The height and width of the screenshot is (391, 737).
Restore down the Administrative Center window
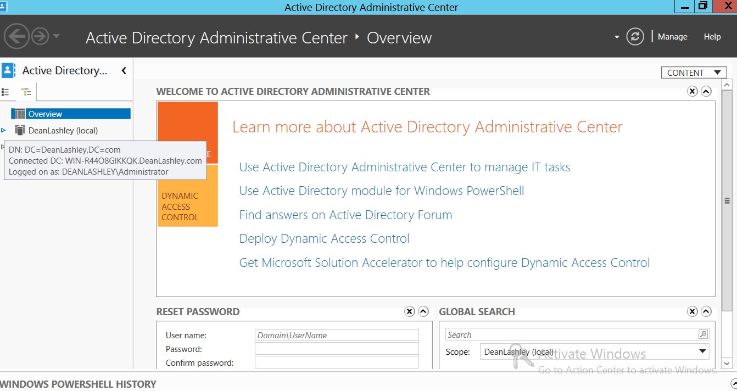[703, 7]
